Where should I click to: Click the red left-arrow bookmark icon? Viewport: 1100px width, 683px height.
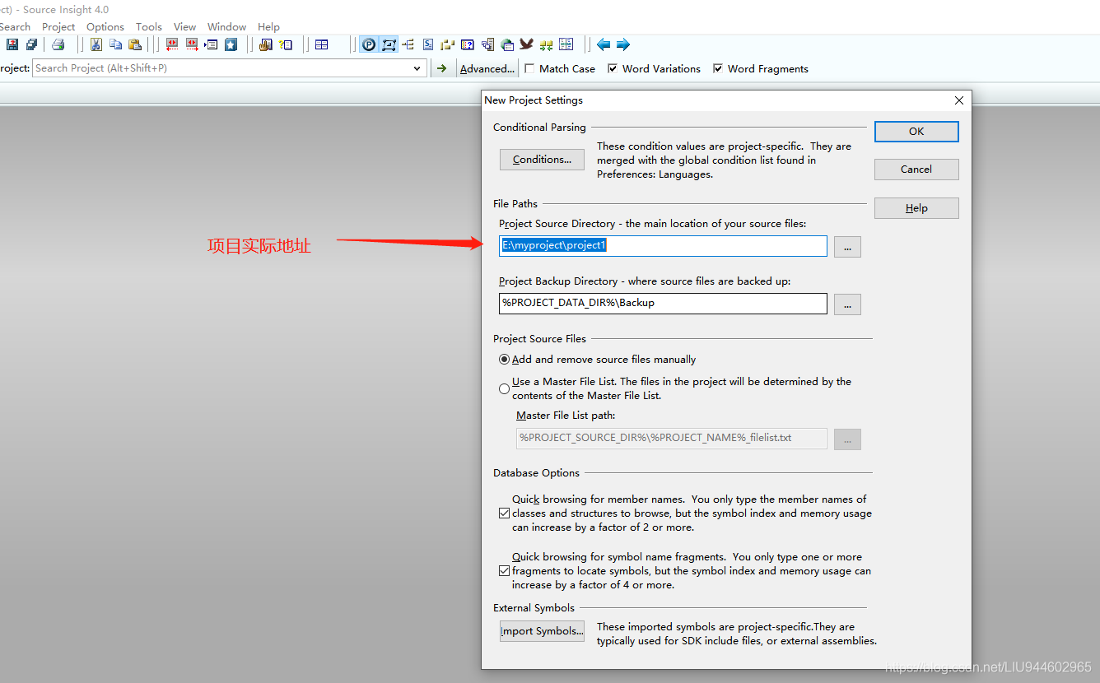pos(172,44)
